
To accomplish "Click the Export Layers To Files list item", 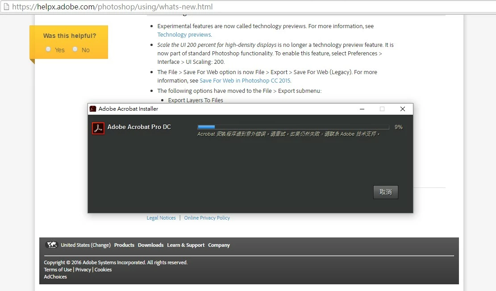I will coord(196,100).
